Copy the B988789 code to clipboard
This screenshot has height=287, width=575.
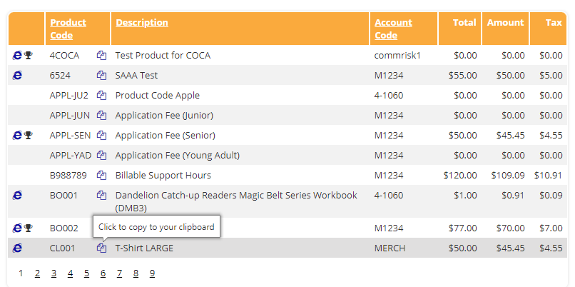101,176
